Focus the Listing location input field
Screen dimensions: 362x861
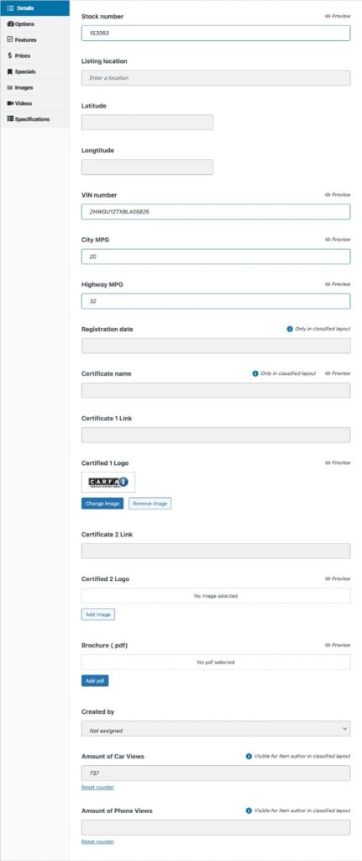pyautogui.click(x=216, y=78)
